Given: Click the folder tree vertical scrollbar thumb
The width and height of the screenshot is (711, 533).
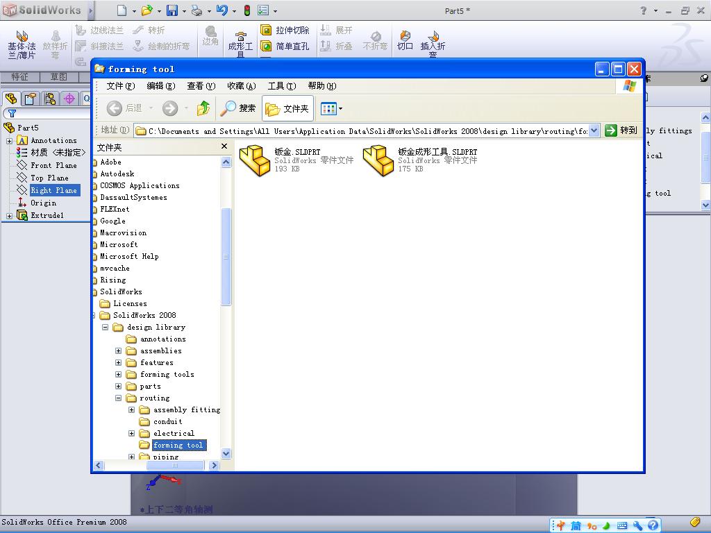Looking at the screenshot, I should (226, 257).
